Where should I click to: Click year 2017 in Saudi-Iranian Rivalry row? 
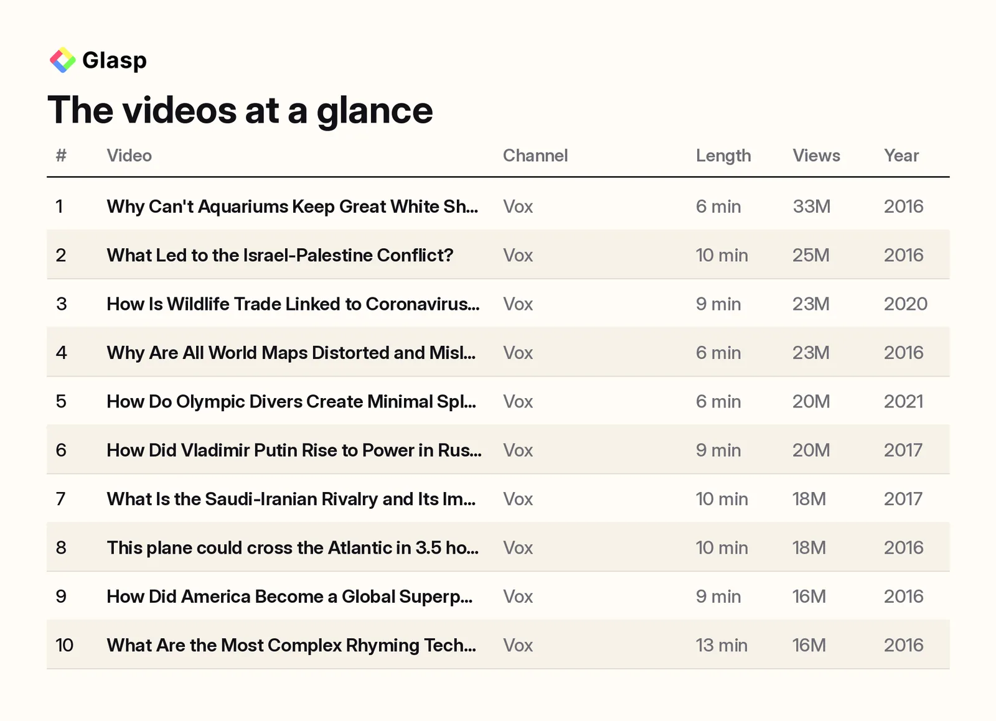(903, 499)
